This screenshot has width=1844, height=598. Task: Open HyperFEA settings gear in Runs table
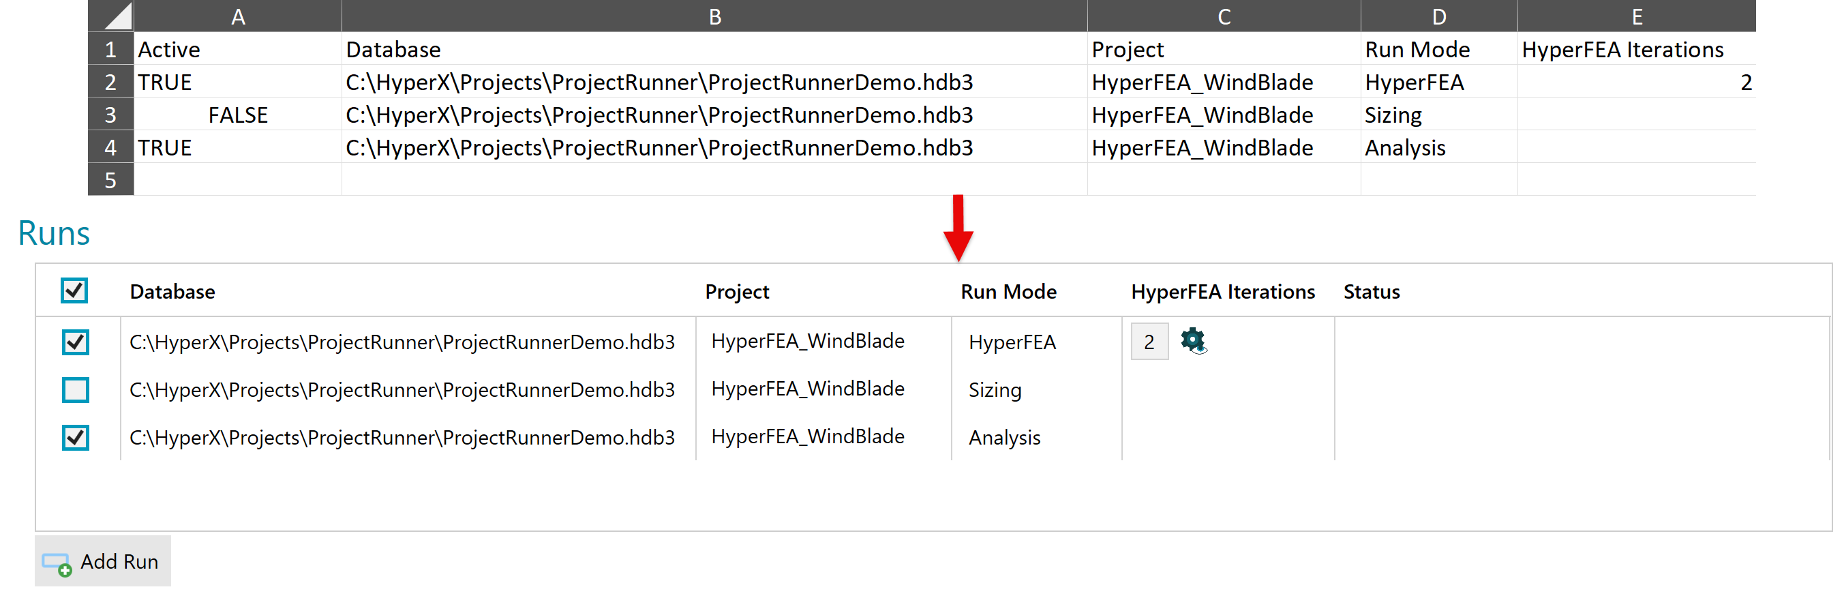pyautogui.click(x=1192, y=341)
